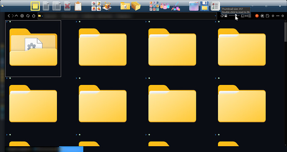The height and width of the screenshot is (152, 287).
Task: Click the gray document list icon
Action: pyautogui.click(x=57, y=6)
